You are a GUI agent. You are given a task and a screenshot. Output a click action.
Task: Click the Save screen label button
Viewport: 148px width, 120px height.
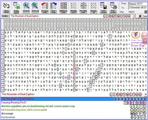coord(104,12)
